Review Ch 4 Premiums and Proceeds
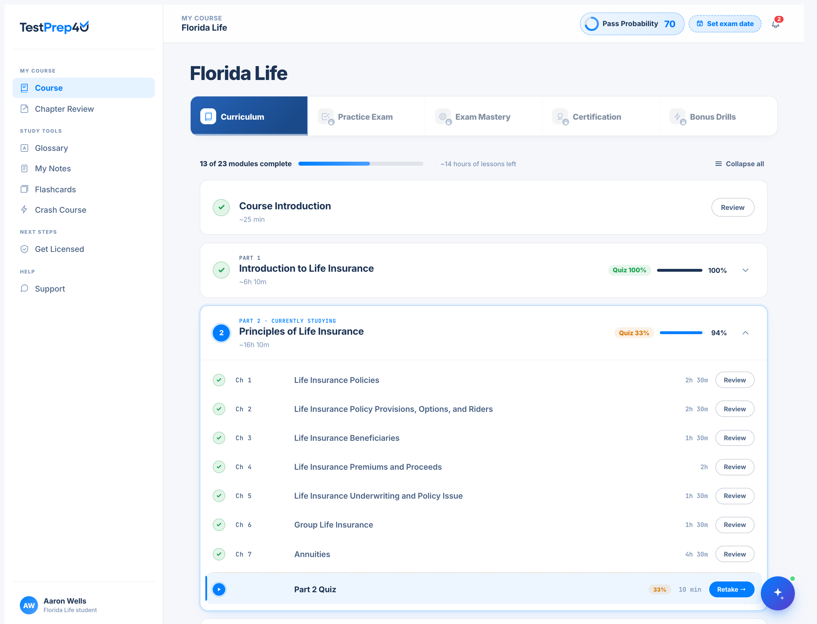The width and height of the screenshot is (817, 624). [x=734, y=467]
